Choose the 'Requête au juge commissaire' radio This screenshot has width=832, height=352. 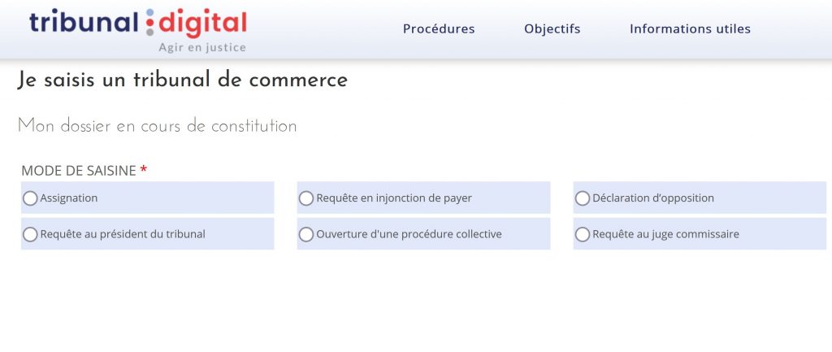point(583,234)
